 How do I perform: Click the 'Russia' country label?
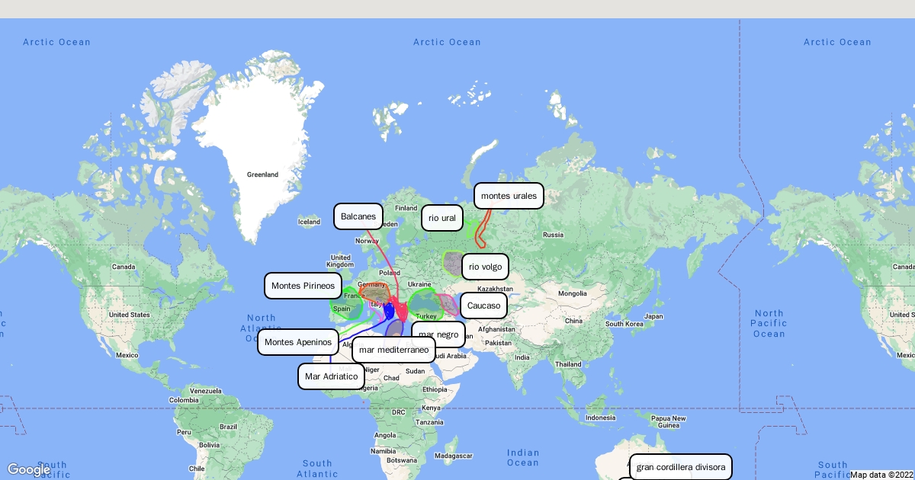(553, 235)
